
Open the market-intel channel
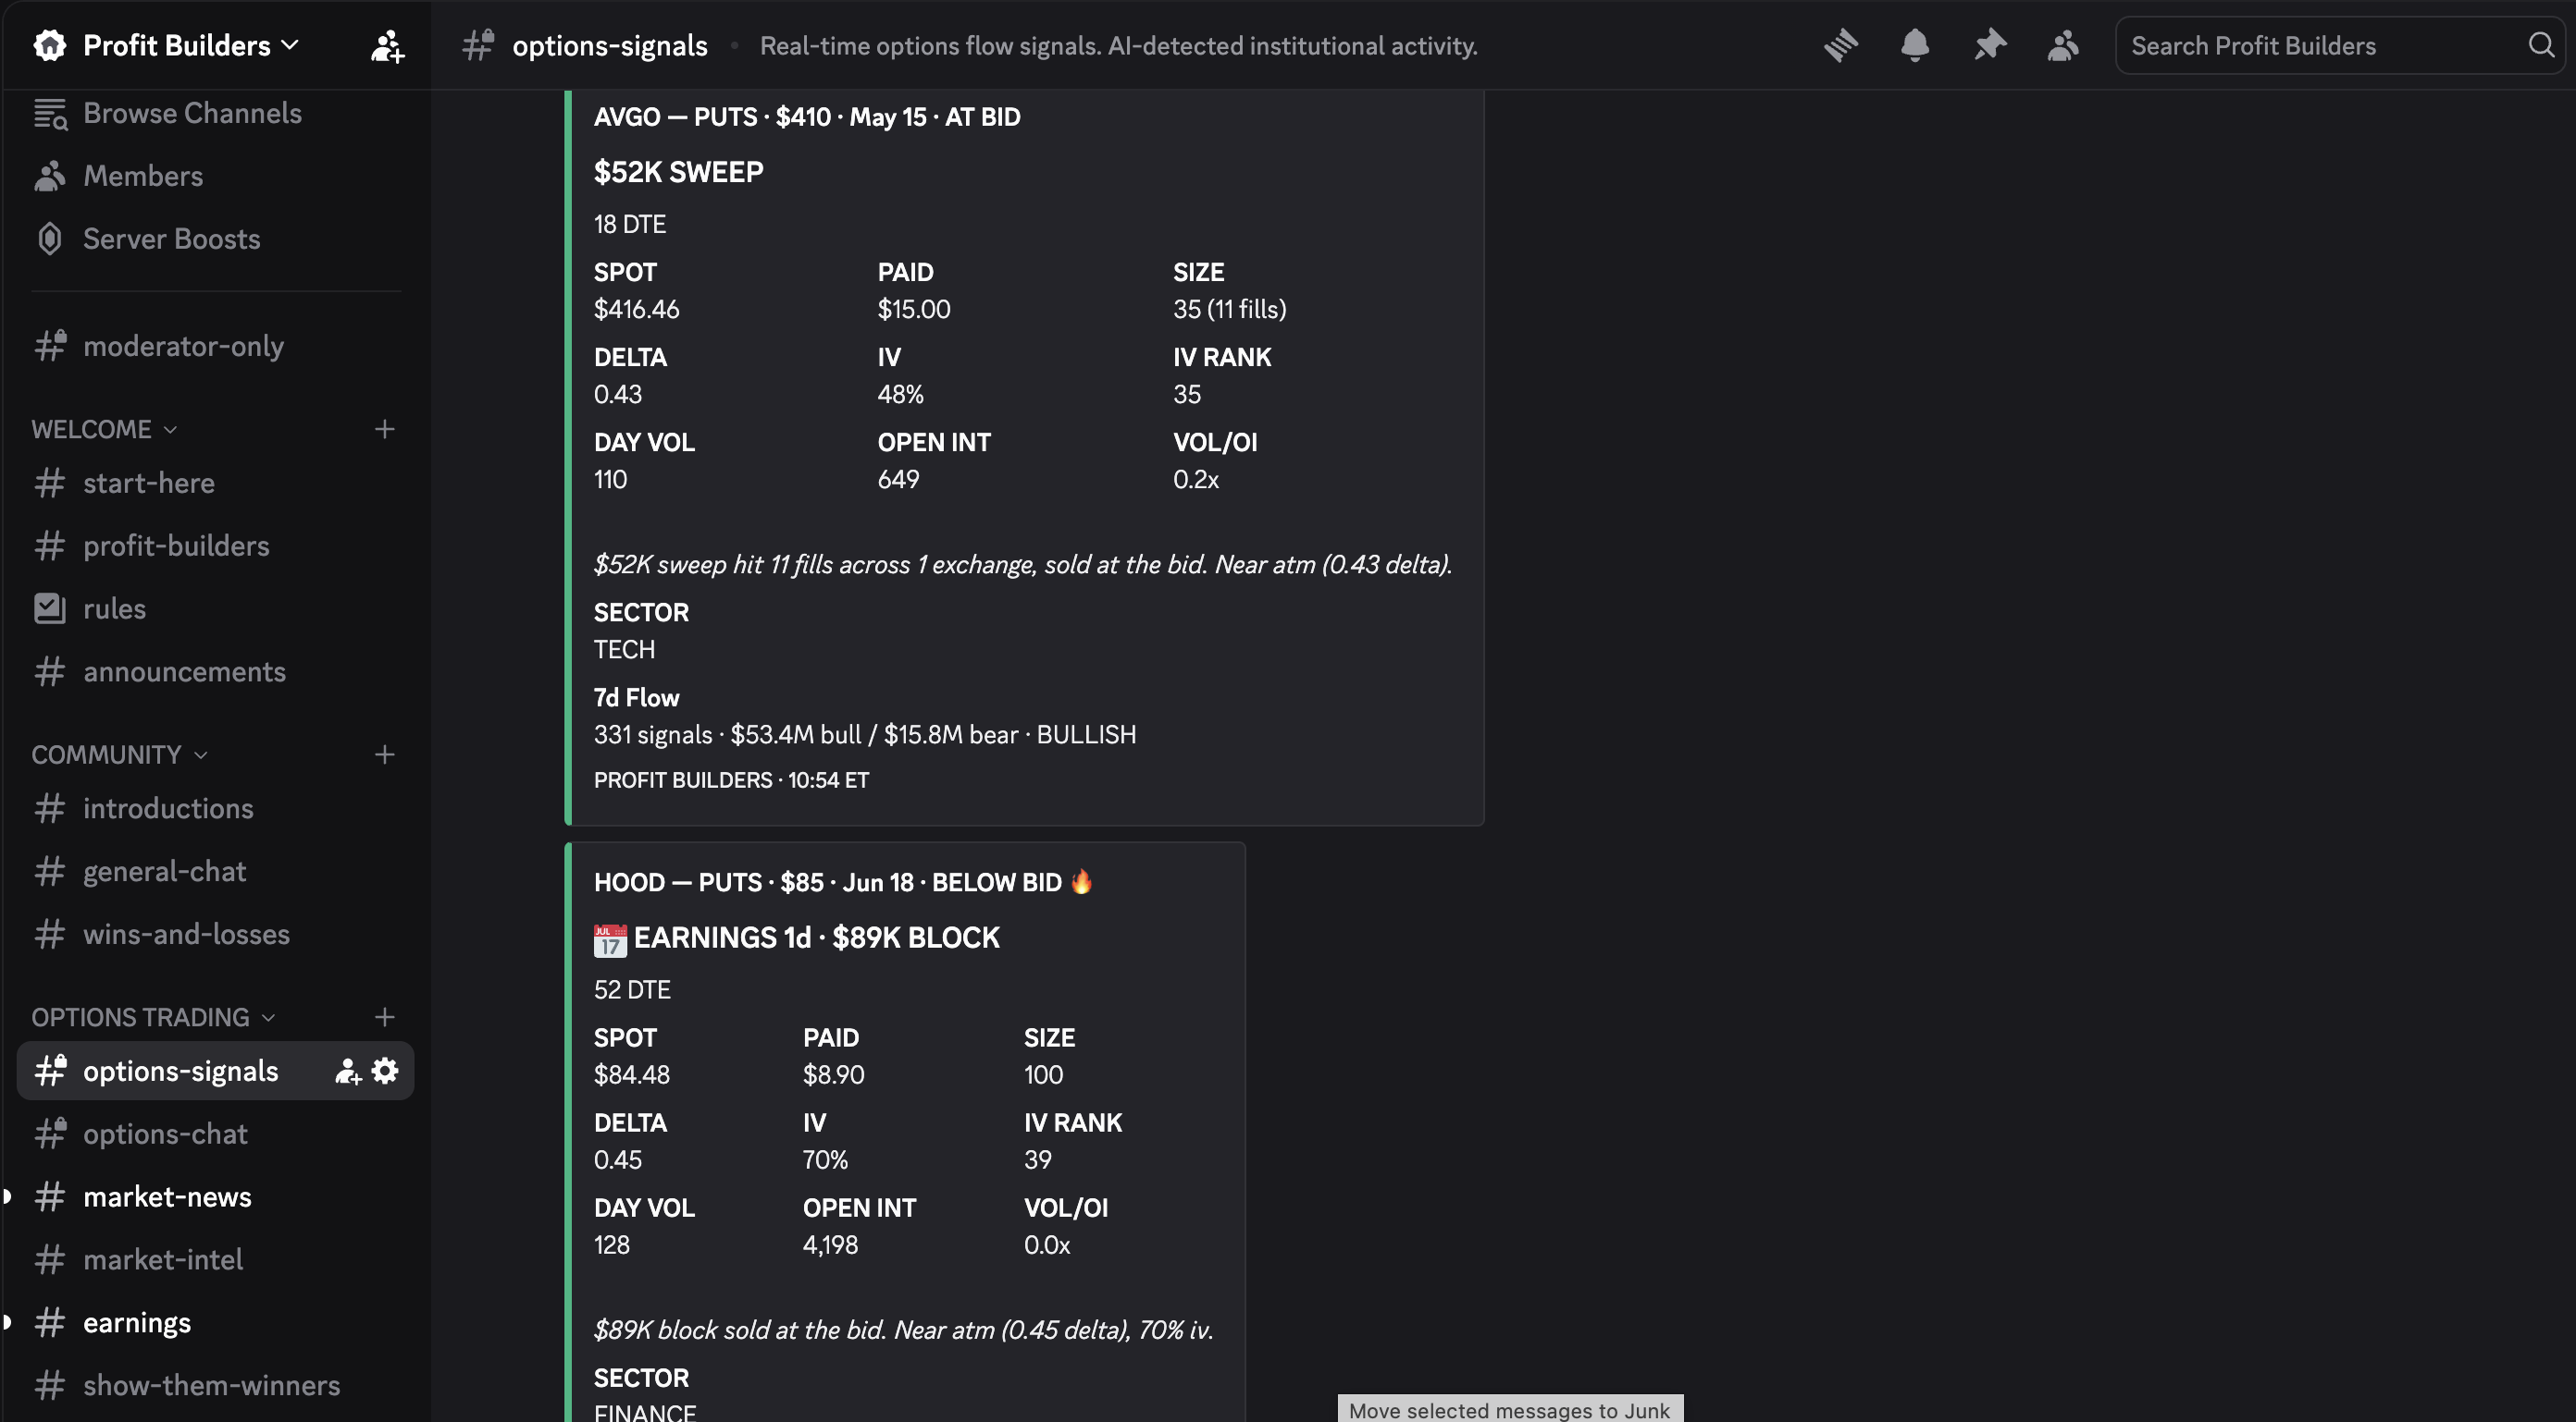coord(216,1260)
